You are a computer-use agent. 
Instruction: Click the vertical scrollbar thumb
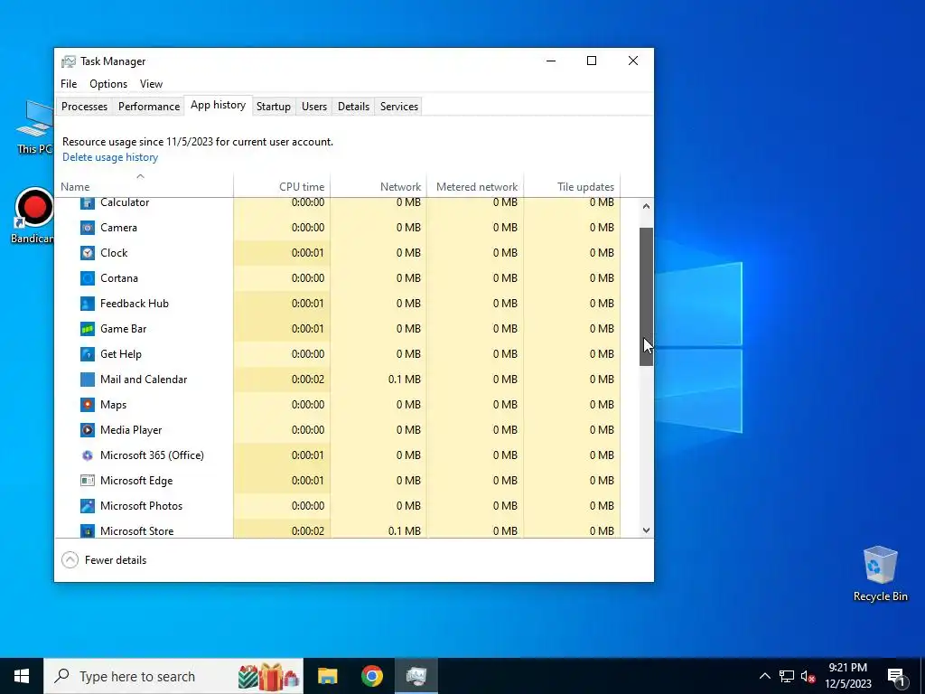pyautogui.click(x=646, y=296)
